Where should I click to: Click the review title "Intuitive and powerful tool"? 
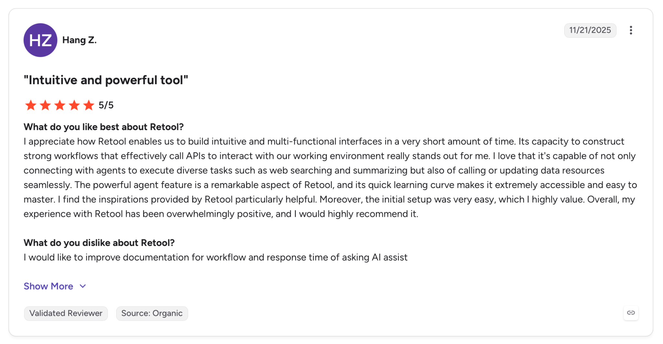click(106, 80)
